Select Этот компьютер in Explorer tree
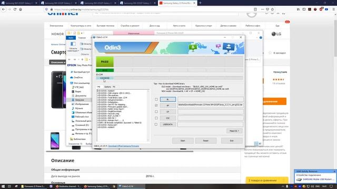The image size is (337, 189). [x=82, y=83]
